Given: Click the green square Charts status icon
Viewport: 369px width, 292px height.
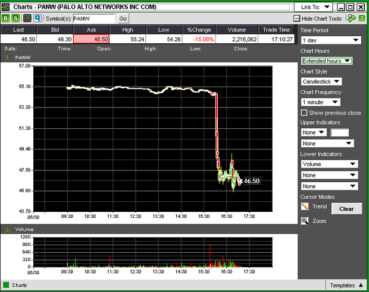Looking at the screenshot, I should 6,285.
